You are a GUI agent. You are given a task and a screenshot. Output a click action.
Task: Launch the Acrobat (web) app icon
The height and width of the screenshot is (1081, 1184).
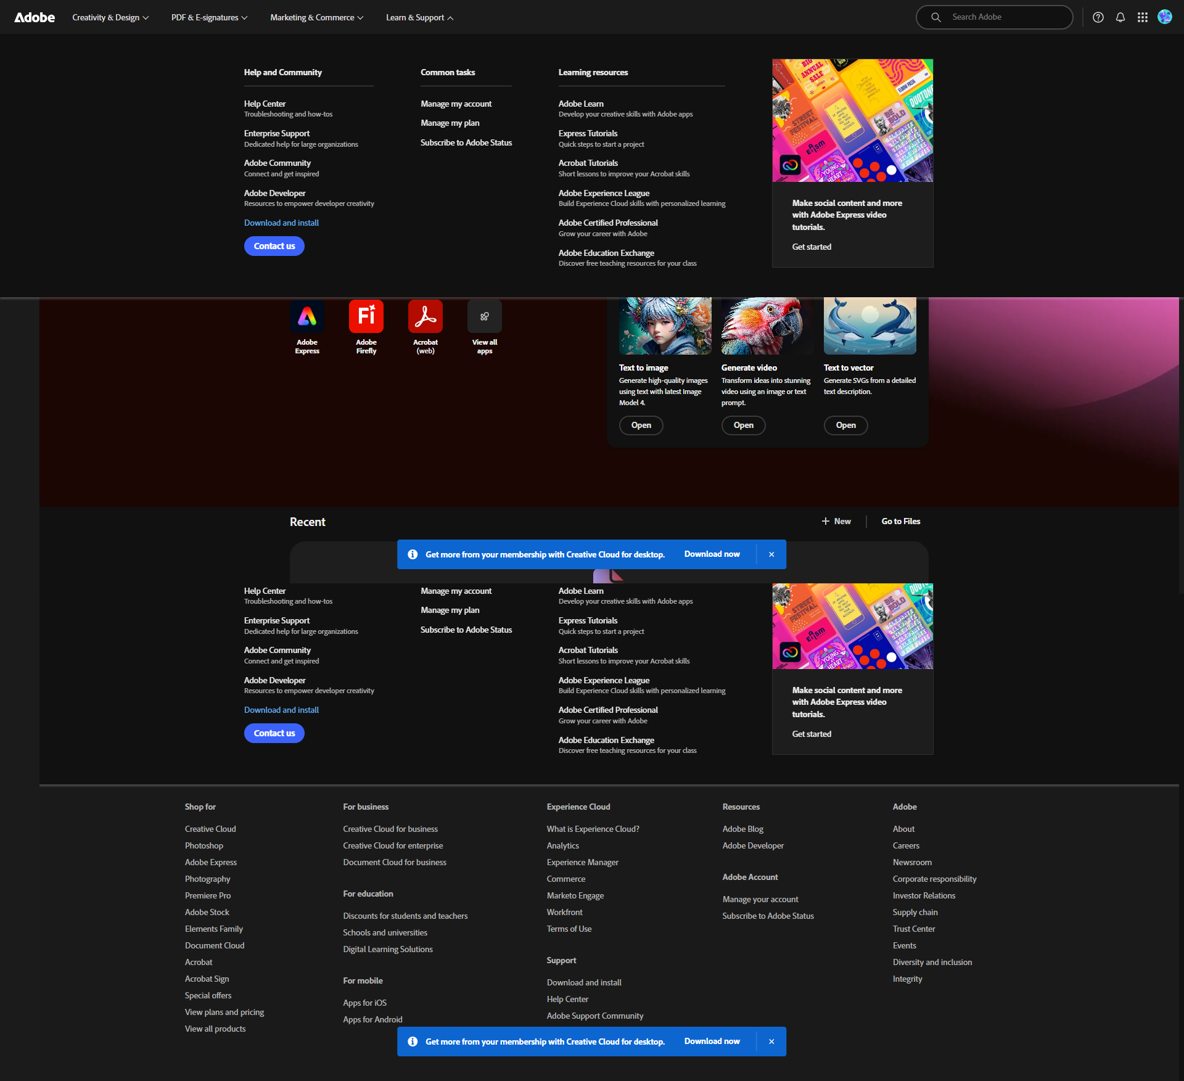tap(425, 316)
